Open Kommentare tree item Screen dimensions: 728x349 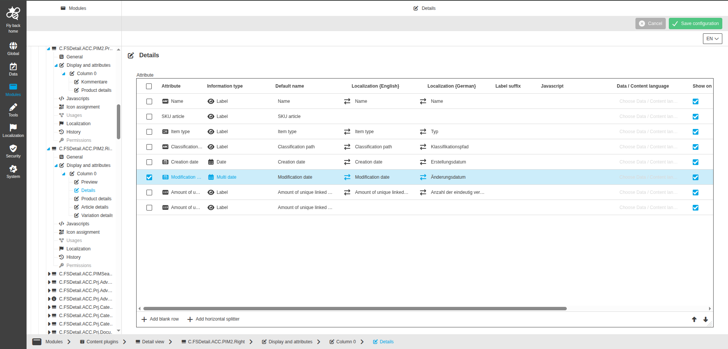click(x=90, y=82)
